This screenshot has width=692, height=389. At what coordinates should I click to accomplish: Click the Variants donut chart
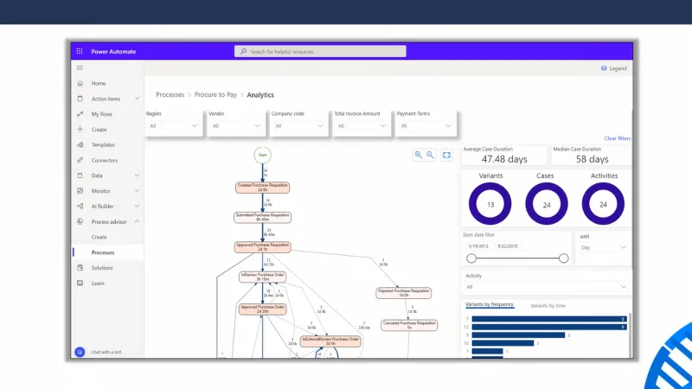tap(490, 204)
